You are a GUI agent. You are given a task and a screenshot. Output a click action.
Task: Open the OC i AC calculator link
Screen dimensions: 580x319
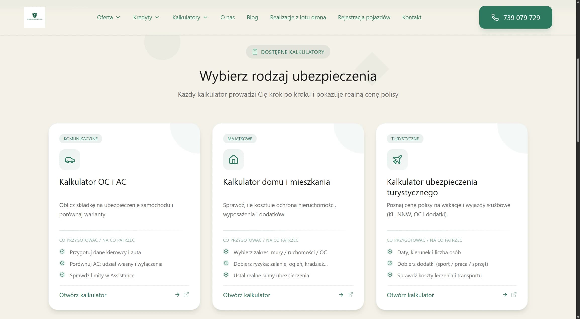(83, 295)
